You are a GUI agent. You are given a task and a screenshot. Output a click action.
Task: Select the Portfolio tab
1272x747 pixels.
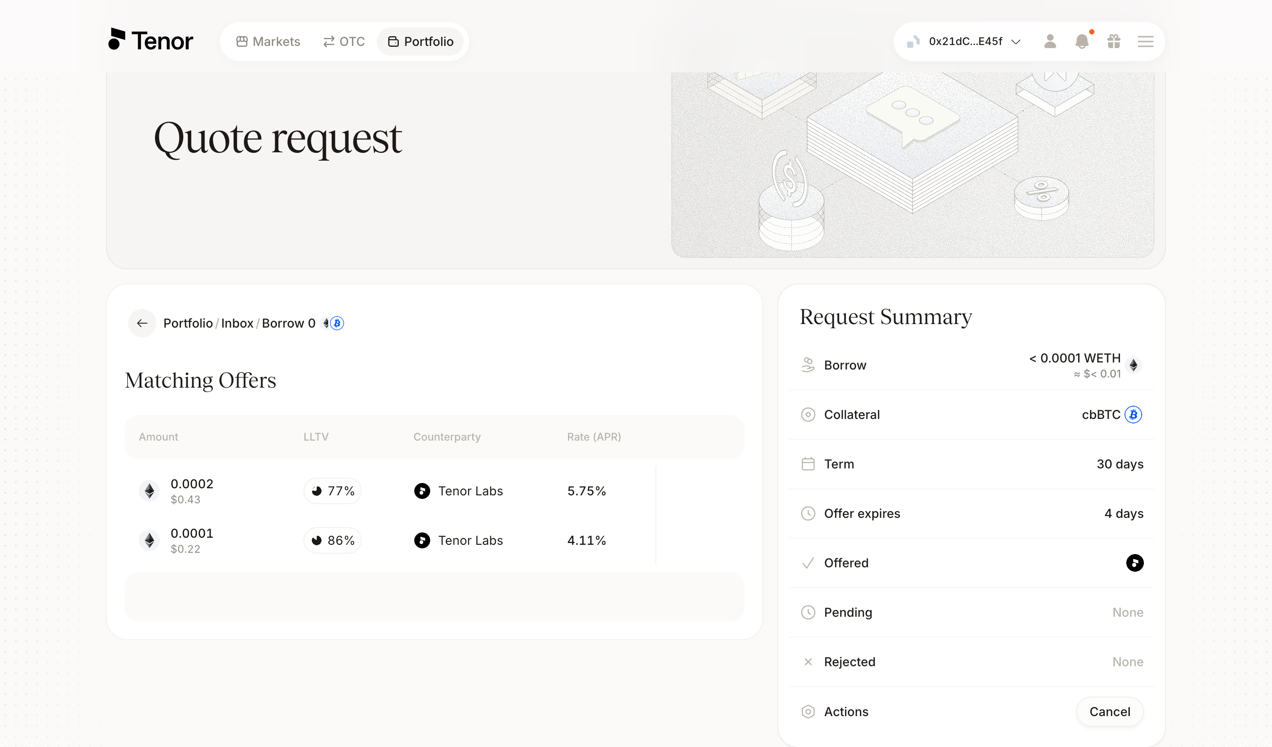(x=420, y=41)
